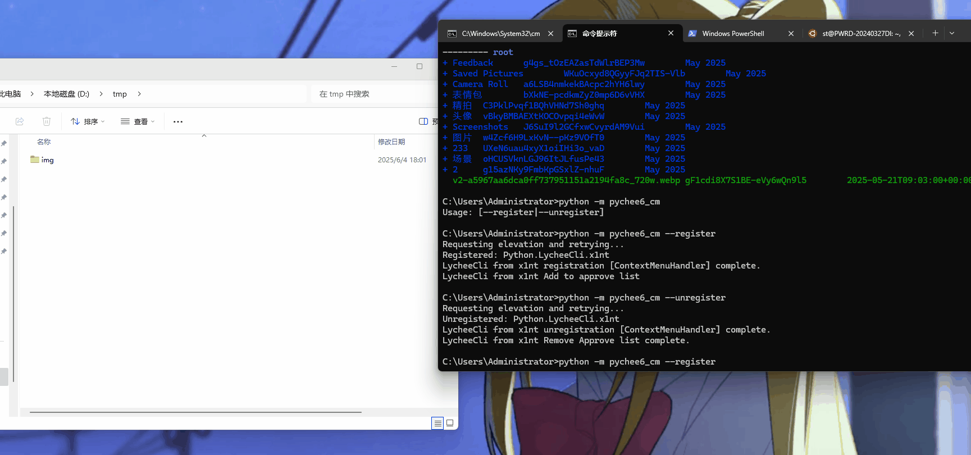
Task: Switch to large thumbnails view in status bar
Action: pyautogui.click(x=450, y=423)
